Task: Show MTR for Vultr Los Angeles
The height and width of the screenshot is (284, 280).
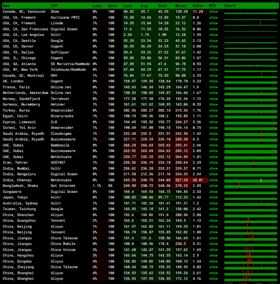Action: 214,35
